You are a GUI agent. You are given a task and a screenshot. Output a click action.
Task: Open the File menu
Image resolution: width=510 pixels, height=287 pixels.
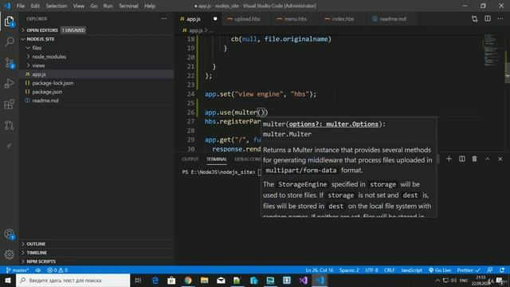(x=21, y=6)
